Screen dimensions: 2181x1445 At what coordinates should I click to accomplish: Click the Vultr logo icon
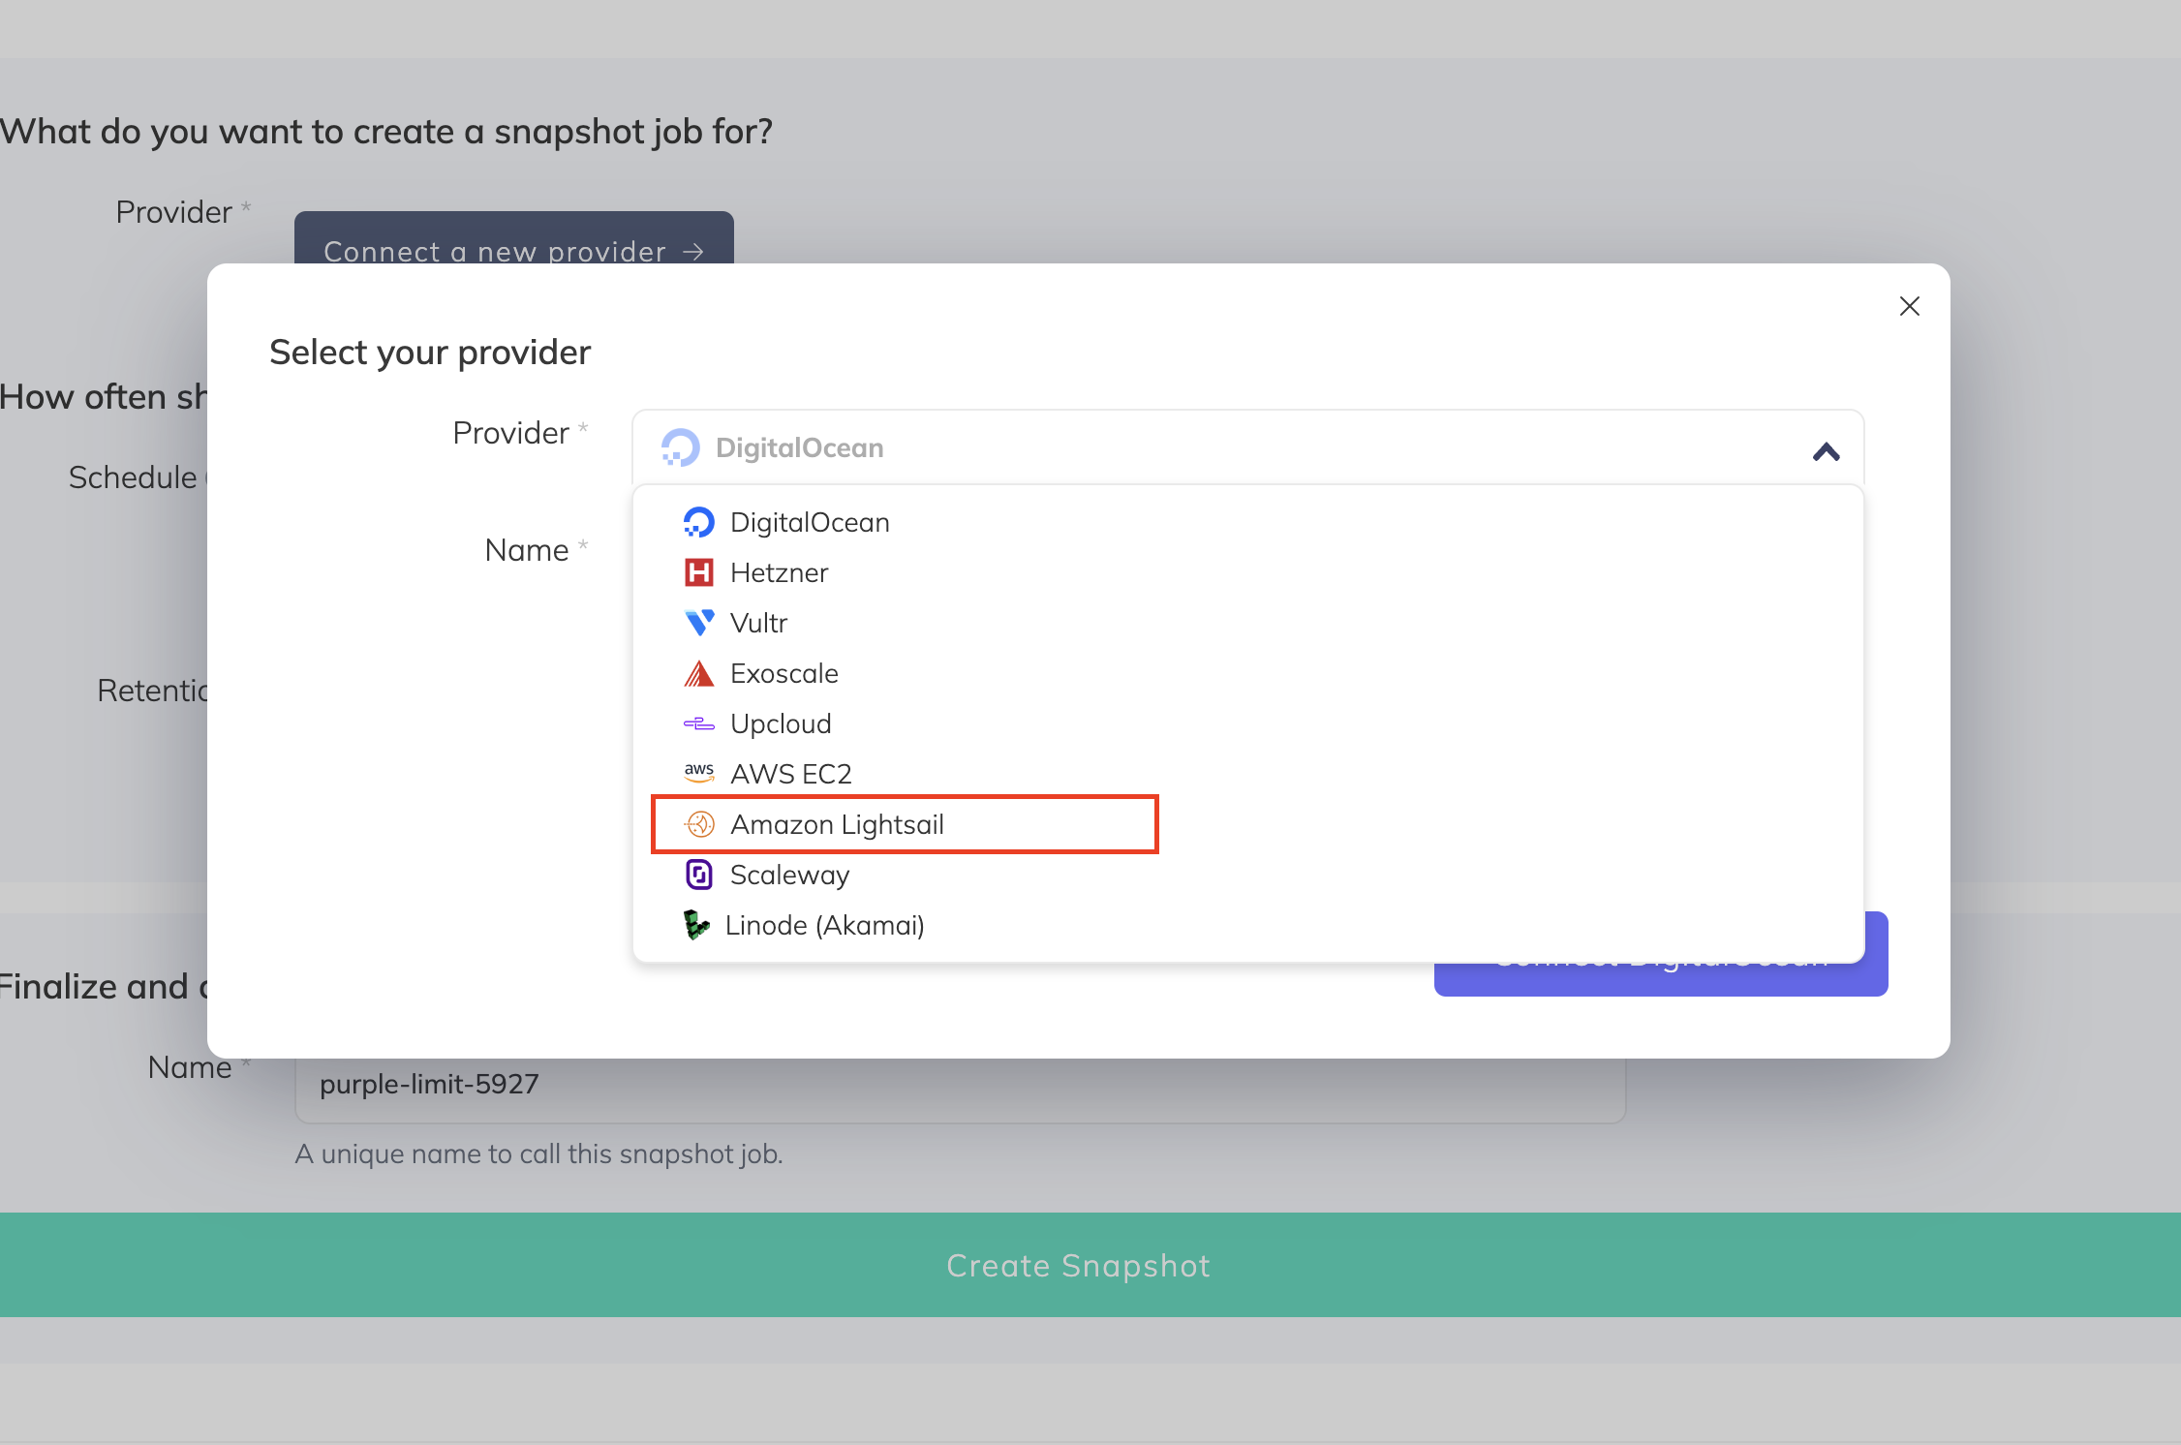[697, 623]
